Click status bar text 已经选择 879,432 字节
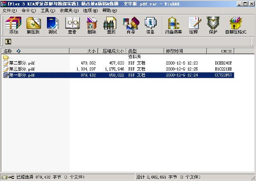Image resolution: width=256 pixels, height=181 pixels. pos(39,177)
